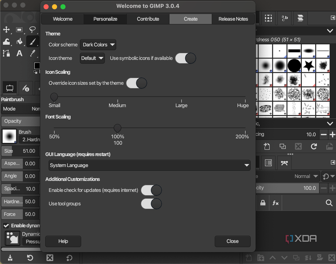Open the layer mode switch arrow menu
The width and height of the screenshot is (336, 264).
tap(328, 176)
